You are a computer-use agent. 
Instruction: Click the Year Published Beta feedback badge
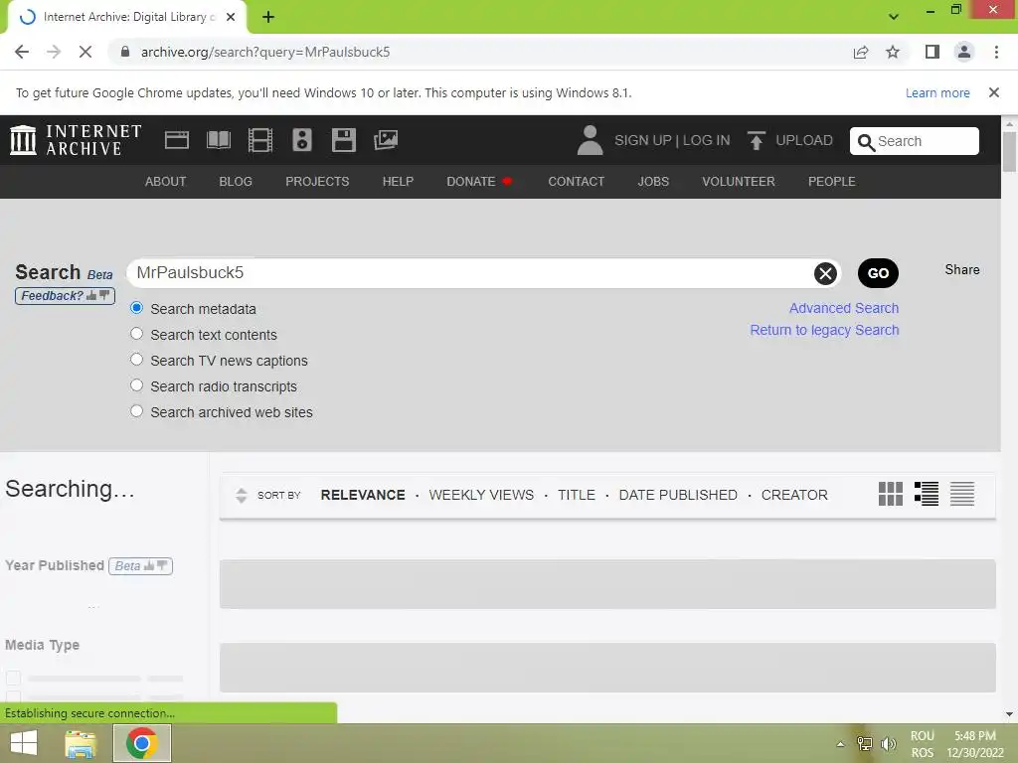140,565
